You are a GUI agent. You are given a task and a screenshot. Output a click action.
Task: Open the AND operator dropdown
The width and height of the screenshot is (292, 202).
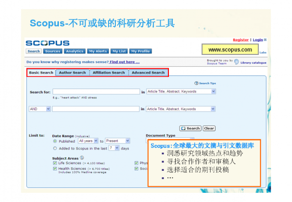click(x=40, y=109)
